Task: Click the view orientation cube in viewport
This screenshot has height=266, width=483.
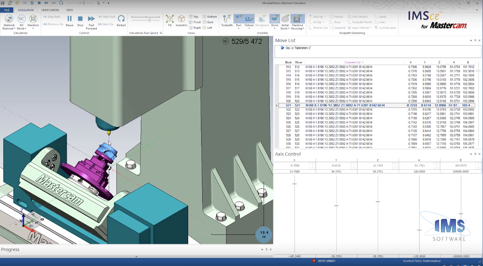Action: [33, 220]
